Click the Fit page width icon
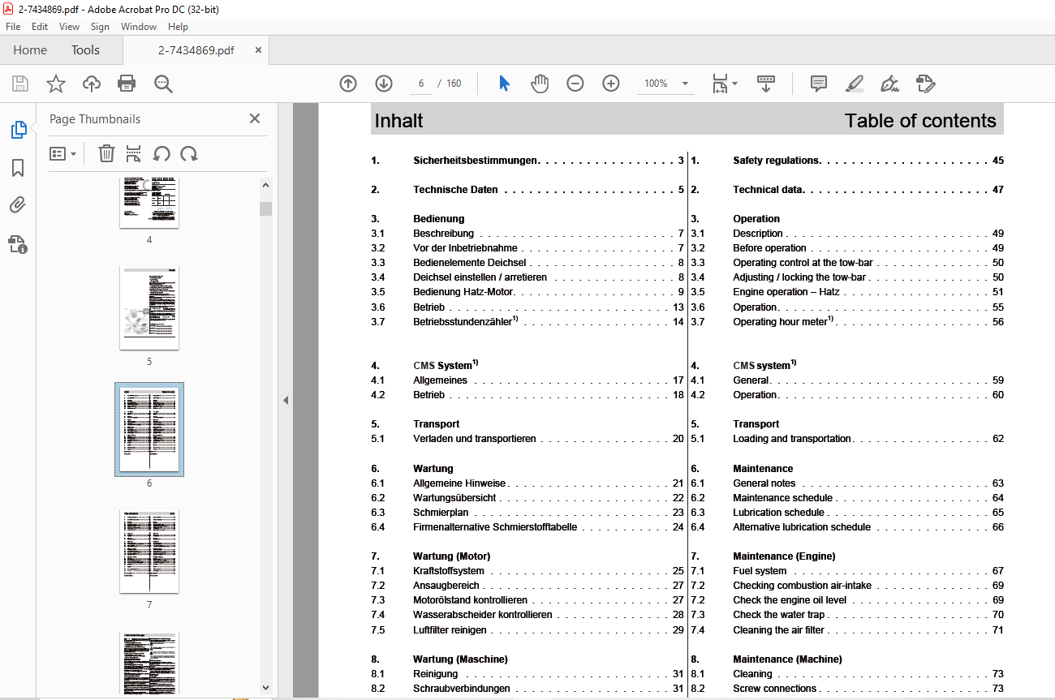 (x=720, y=84)
